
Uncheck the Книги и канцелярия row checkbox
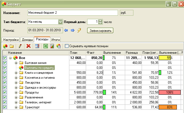click(x=5, y=72)
